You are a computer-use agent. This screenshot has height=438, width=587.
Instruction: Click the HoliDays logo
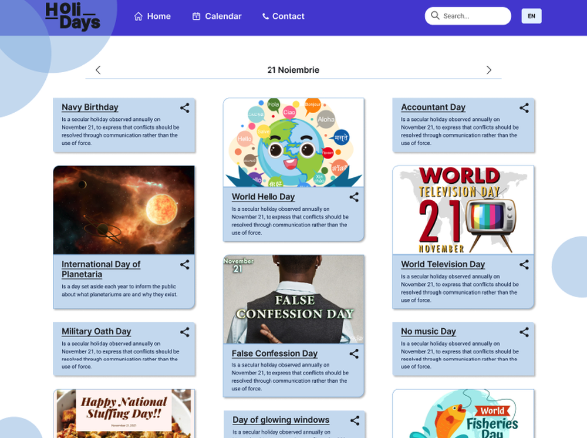[x=73, y=16]
